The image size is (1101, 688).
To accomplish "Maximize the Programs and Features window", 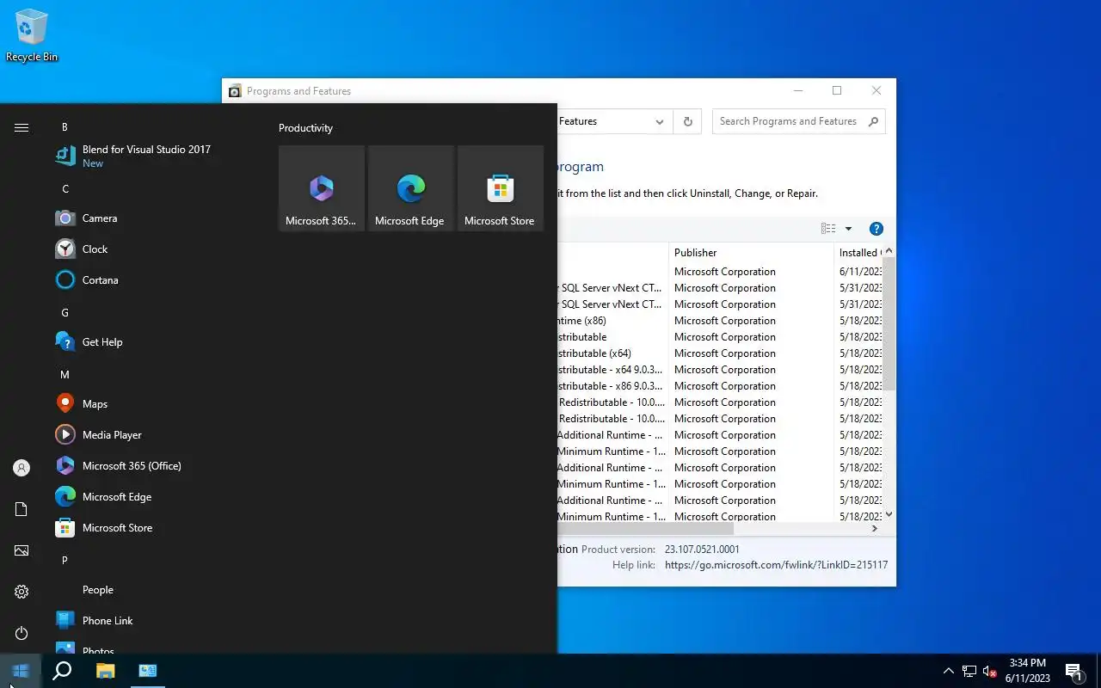I will (837, 90).
